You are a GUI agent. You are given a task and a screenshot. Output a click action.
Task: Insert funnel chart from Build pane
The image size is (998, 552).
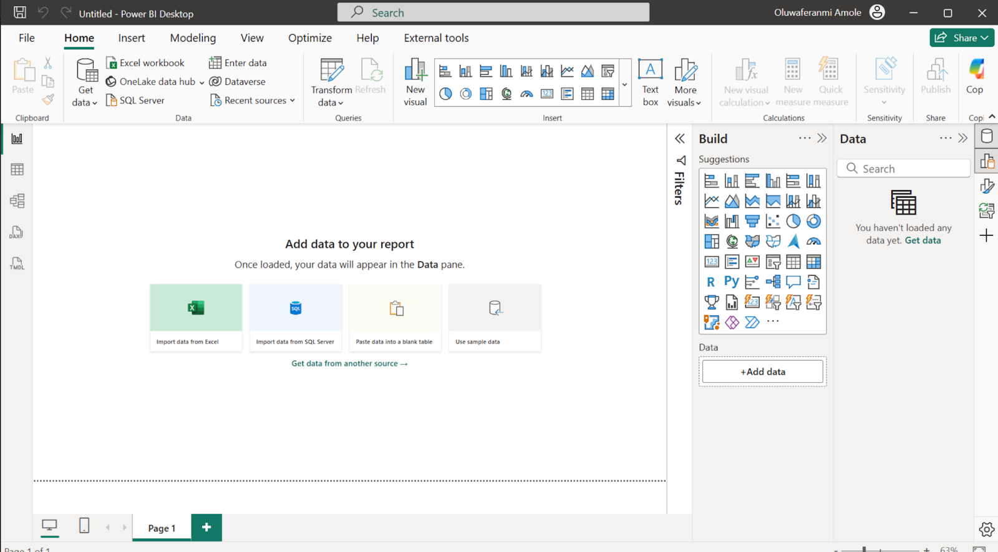(x=752, y=221)
